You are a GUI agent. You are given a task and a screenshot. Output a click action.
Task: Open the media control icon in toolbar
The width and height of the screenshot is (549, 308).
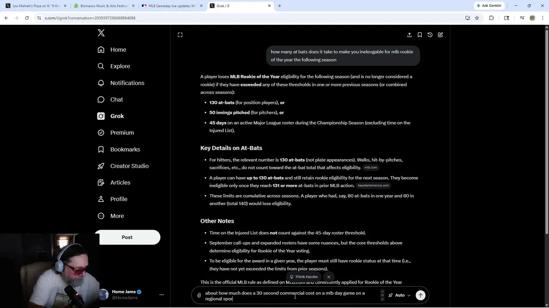[522, 18]
